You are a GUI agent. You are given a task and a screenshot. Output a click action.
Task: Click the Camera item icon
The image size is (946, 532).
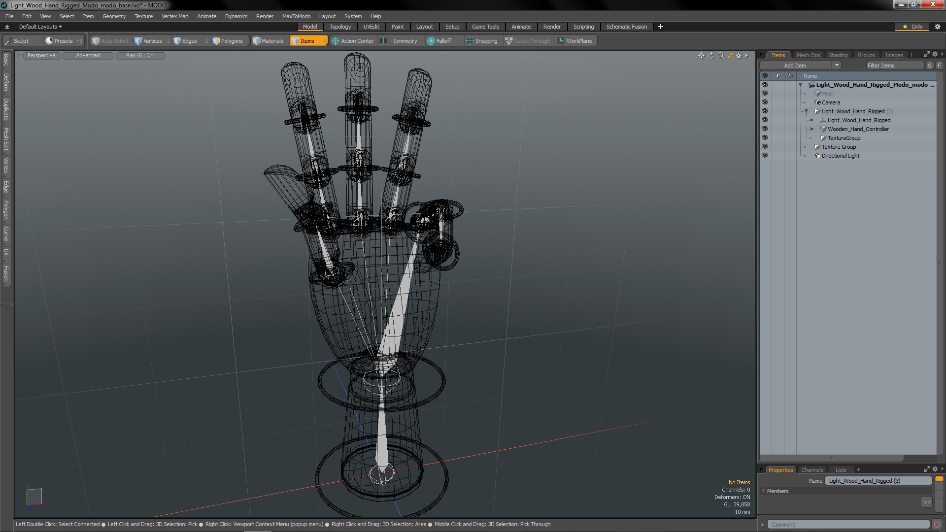point(817,102)
